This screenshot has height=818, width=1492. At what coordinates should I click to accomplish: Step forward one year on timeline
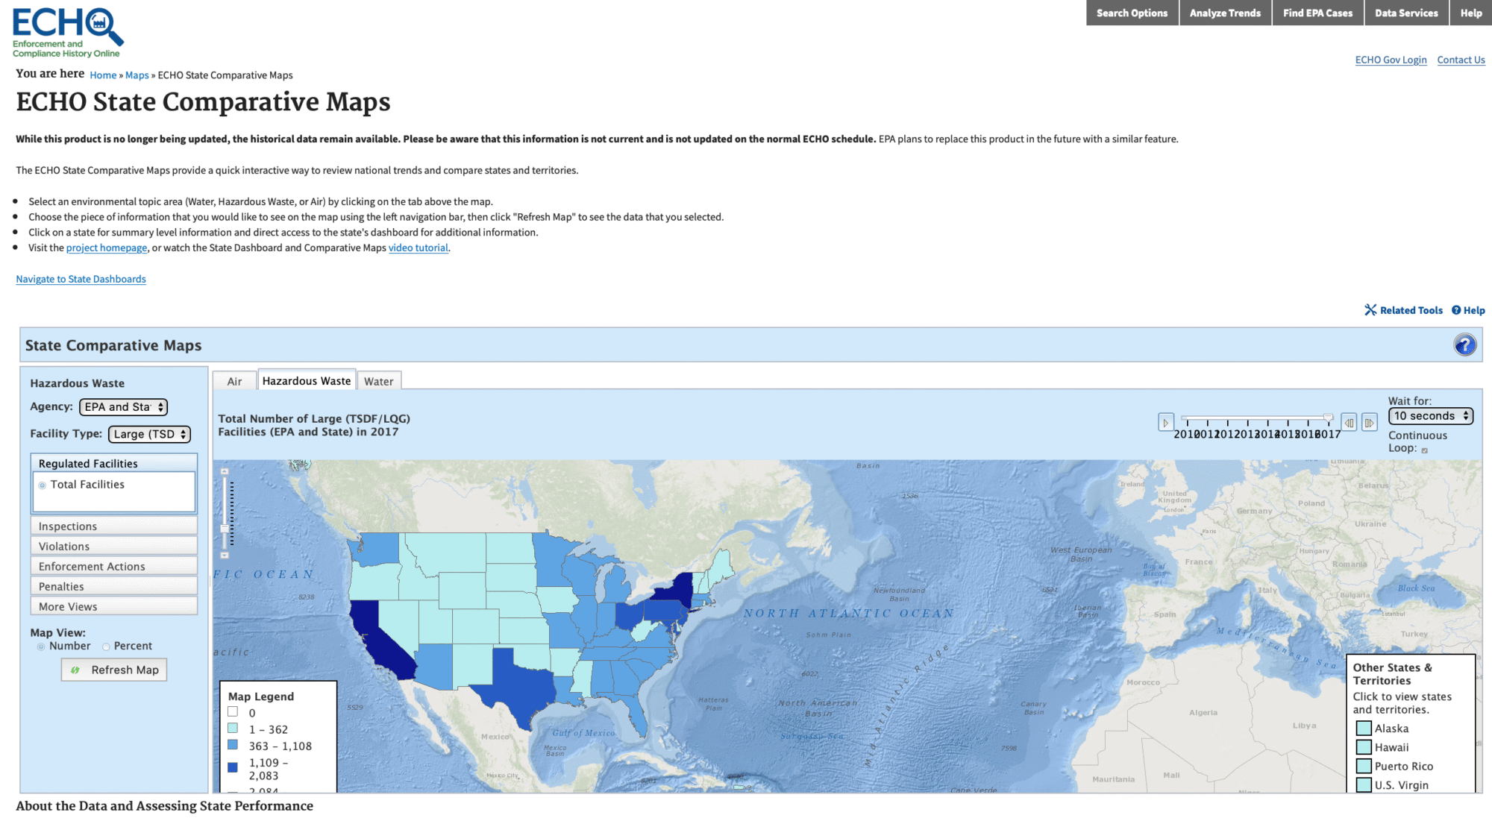pos(1369,423)
